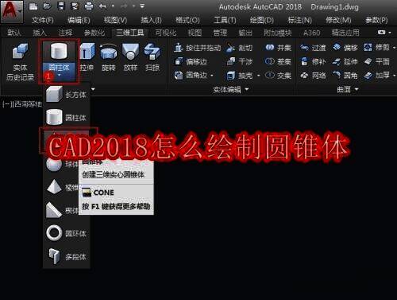This screenshot has height=300, width=397.
Task: Click the New drawing icon
Action: pyautogui.click(x=33, y=6)
